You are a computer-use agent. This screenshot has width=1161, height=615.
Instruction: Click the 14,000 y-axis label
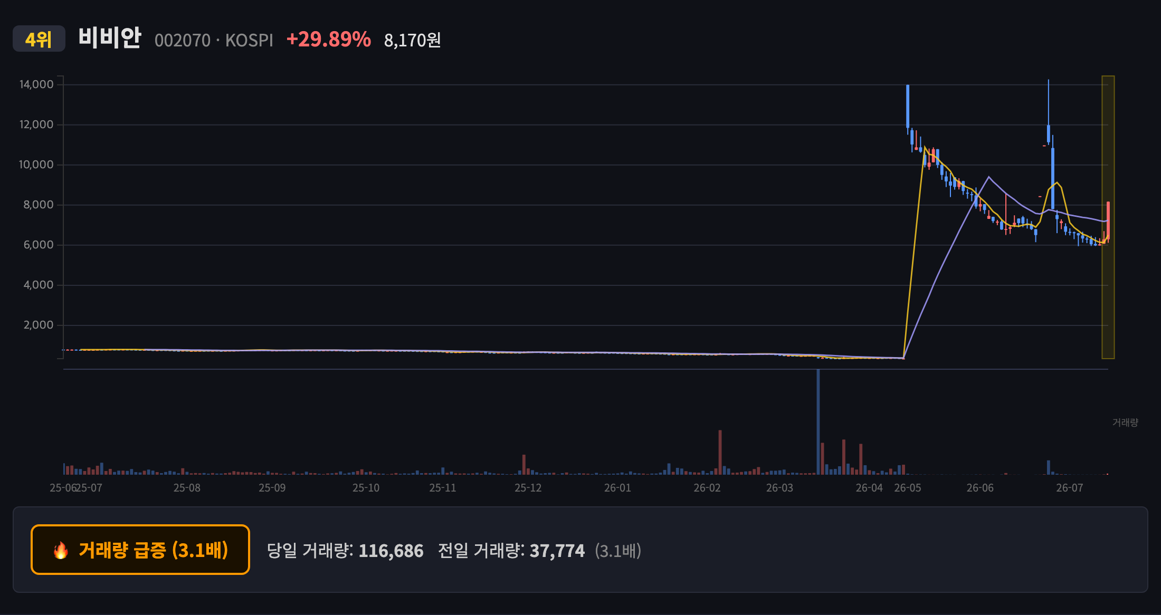point(36,84)
